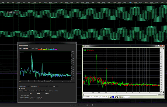Click the blue settings icon in Spectrum toolbar
This screenshot has height=107, width=167.
(113, 97)
